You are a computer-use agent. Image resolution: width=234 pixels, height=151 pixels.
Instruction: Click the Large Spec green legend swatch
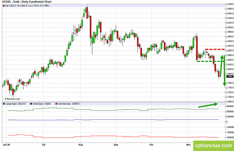click(x=4, y=104)
